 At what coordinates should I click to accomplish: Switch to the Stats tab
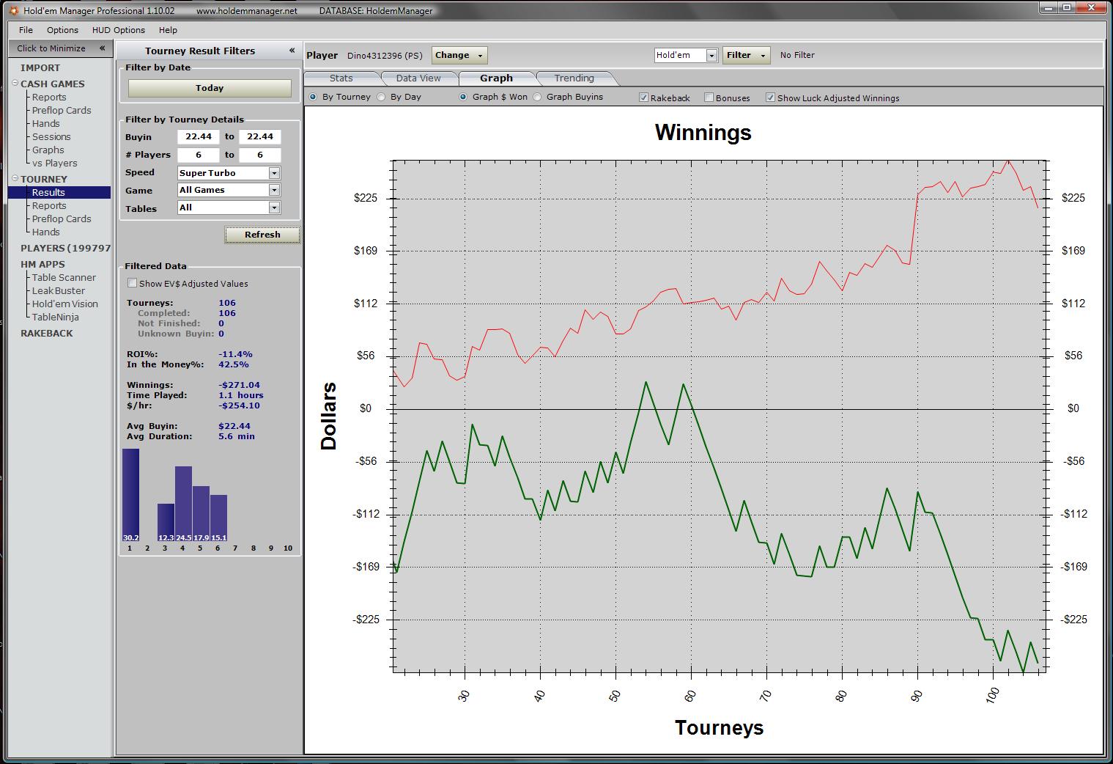click(x=341, y=78)
